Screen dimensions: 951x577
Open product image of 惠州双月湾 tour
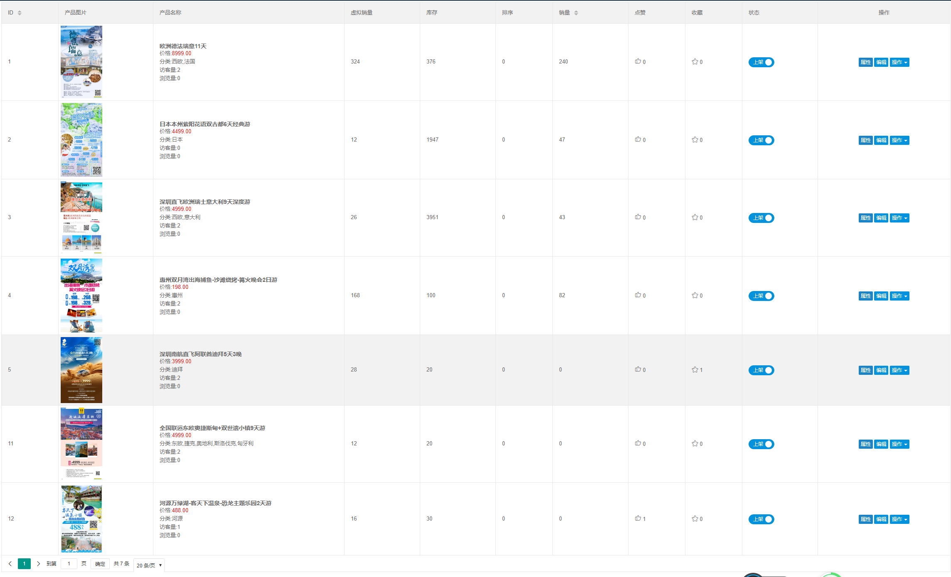(x=81, y=296)
